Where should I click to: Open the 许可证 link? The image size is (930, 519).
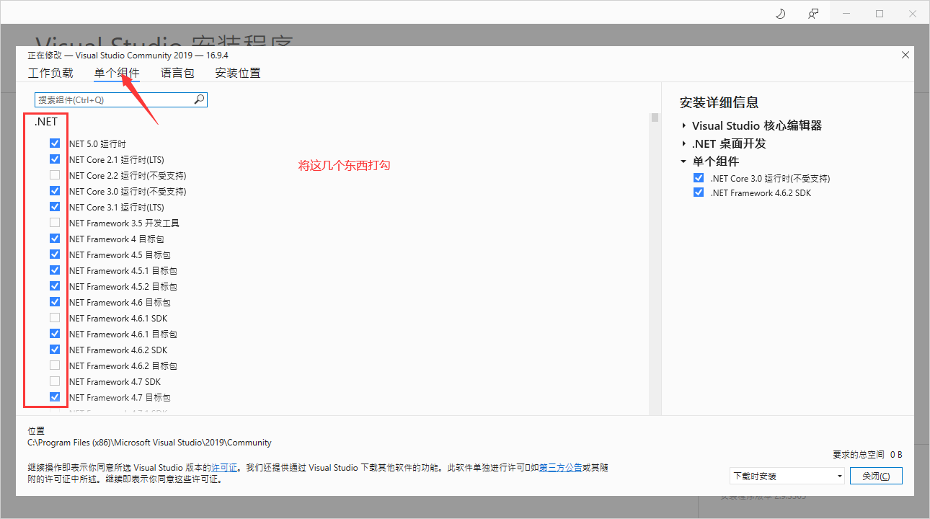tap(224, 468)
